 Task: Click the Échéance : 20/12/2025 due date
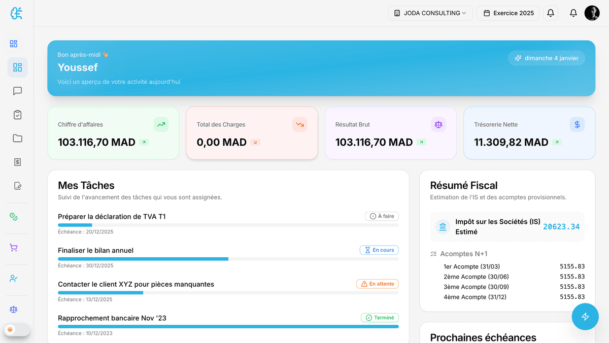point(86,232)
